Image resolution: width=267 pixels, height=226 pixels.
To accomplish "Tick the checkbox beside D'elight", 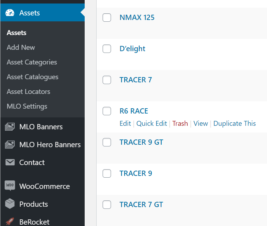I will coord(107,49).
